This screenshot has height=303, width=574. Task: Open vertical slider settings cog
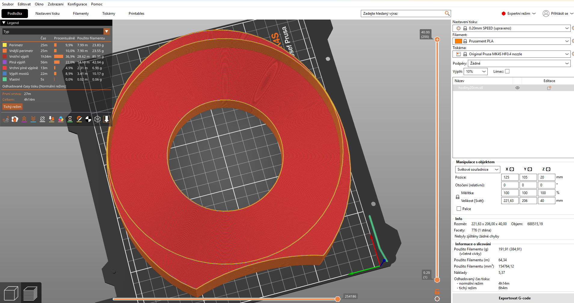click(x=437, y=299)
